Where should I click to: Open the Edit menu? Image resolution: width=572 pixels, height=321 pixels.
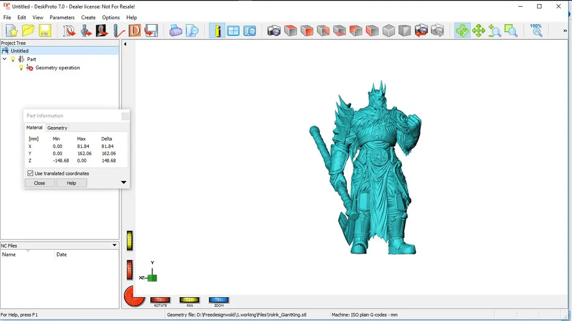pos(22,17)
